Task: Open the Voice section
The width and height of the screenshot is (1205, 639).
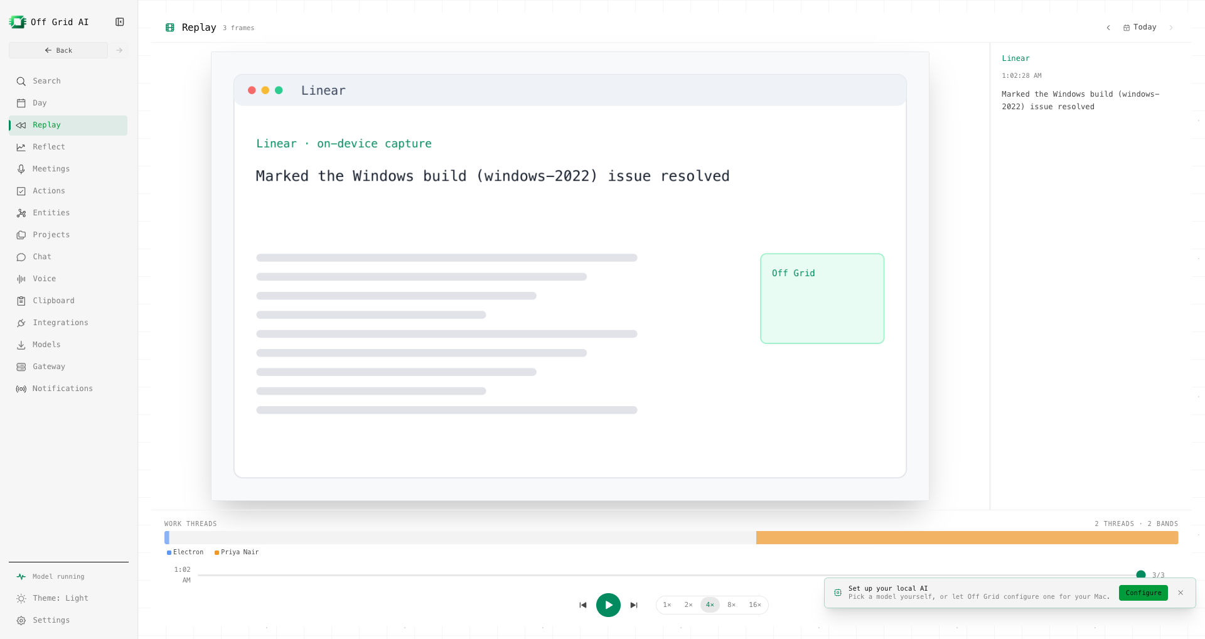Action: coord(68,279)
